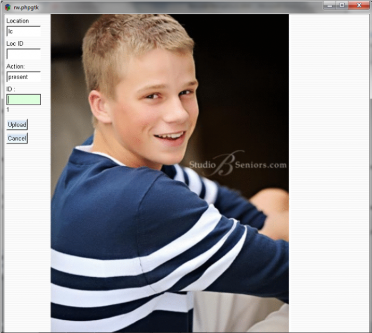
Task: Click the Action field containing 'present'
Action: pos(23,77)
